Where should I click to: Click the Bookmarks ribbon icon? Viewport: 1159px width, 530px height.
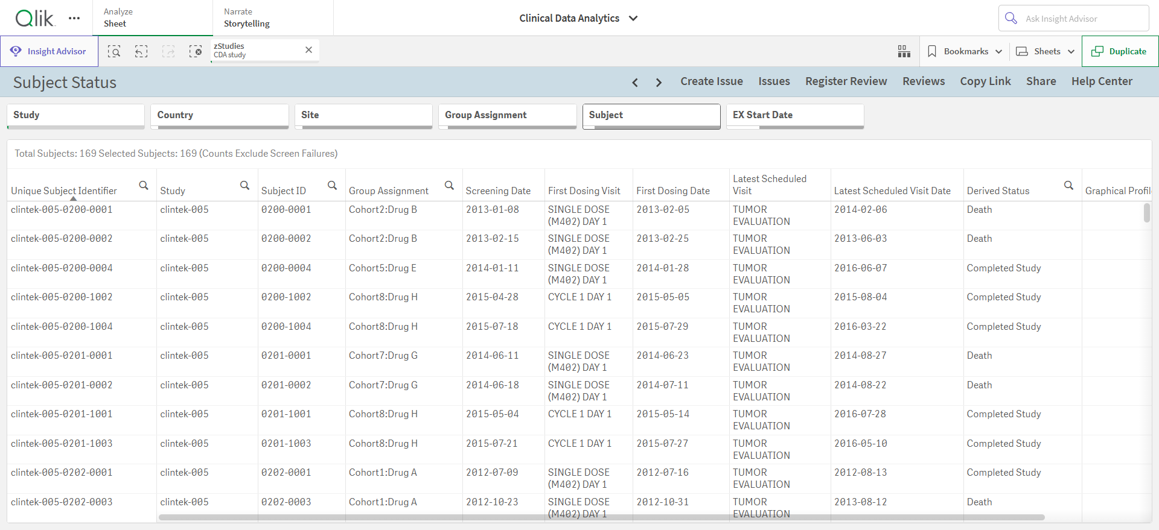coord(932,51)
